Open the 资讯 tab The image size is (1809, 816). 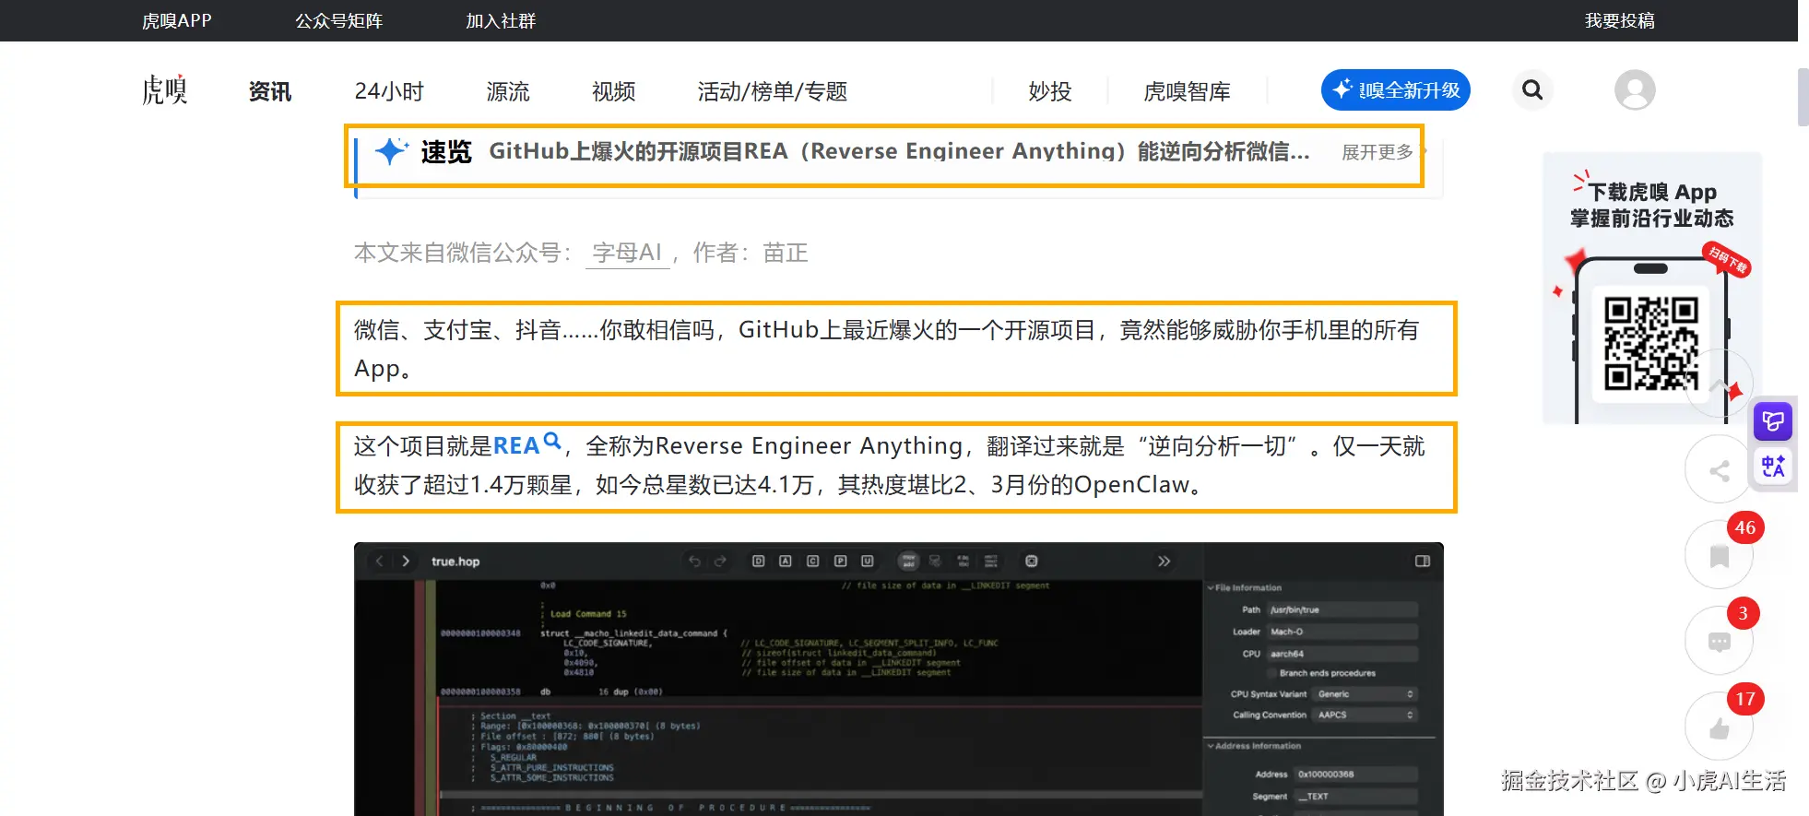[x=269, y=91]
